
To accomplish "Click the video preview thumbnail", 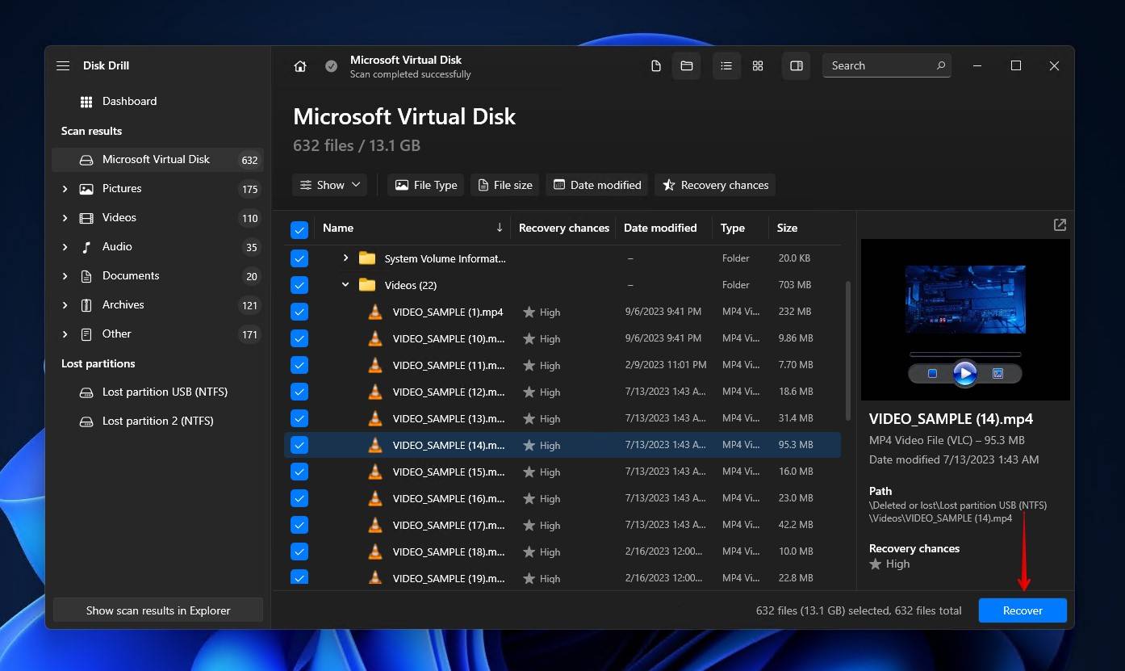I will click(965, 300).
